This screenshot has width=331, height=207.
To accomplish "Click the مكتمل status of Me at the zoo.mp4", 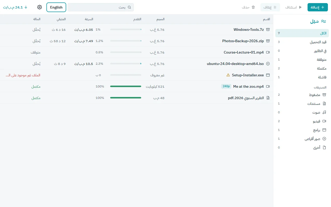I will tap(36, 86).
